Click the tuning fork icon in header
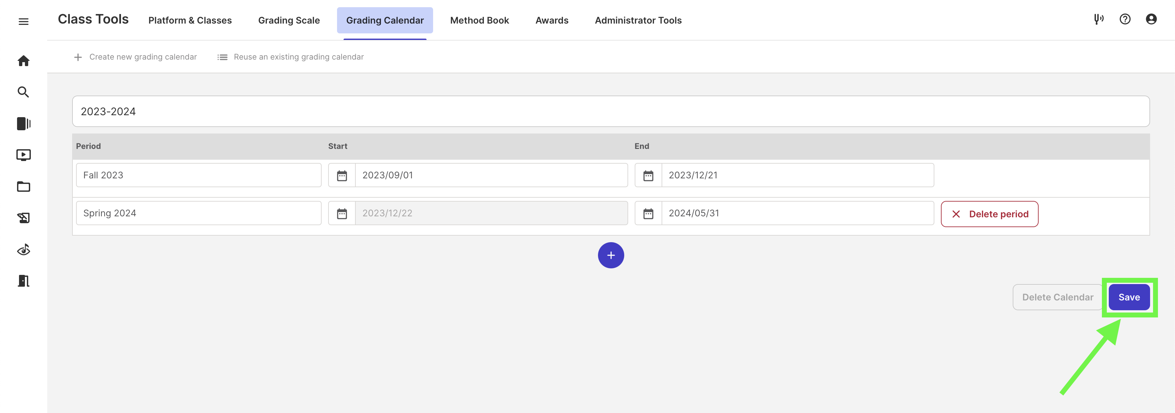The image size is (1175, 413). tap(1098, 19)
